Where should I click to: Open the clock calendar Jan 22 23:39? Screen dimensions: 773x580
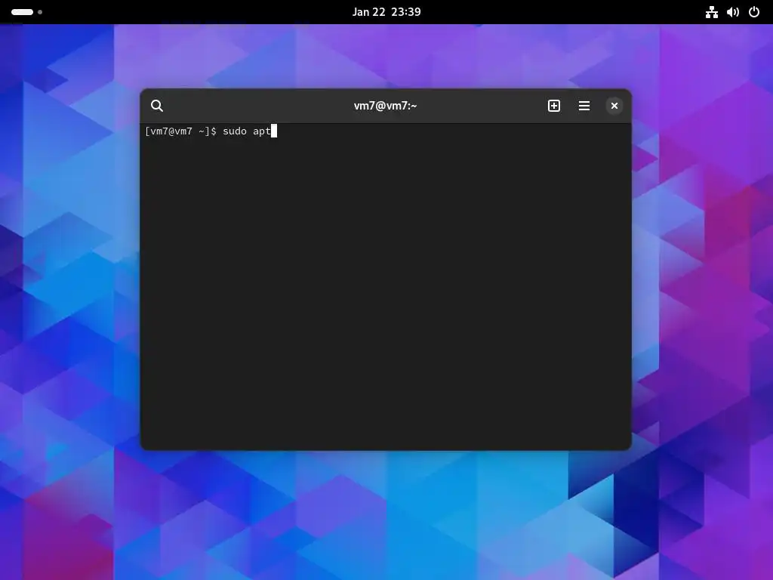tap(386, 12)
